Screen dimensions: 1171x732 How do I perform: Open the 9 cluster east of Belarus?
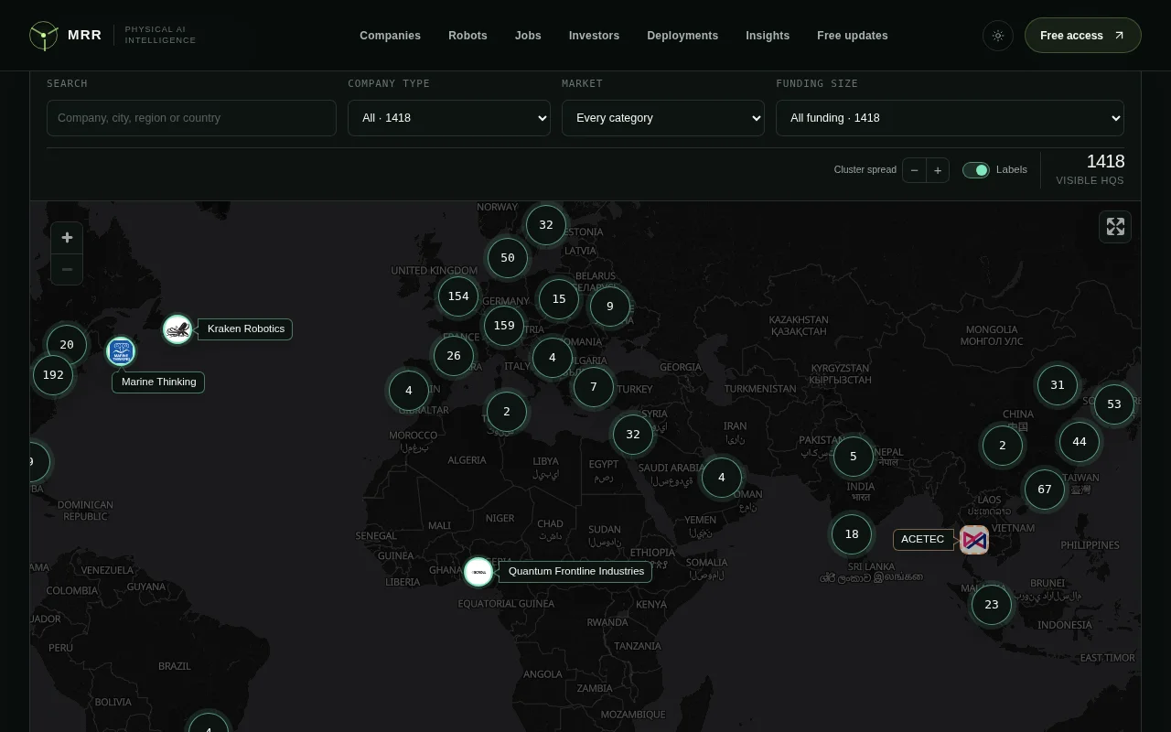coord(610,307)
